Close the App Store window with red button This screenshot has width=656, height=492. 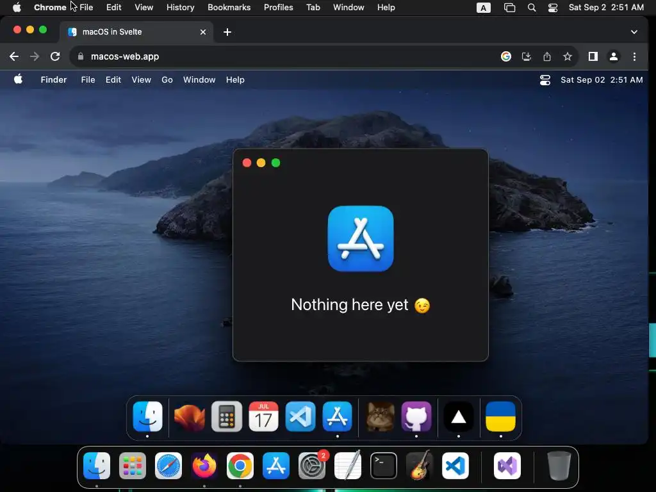click(247, 163)
